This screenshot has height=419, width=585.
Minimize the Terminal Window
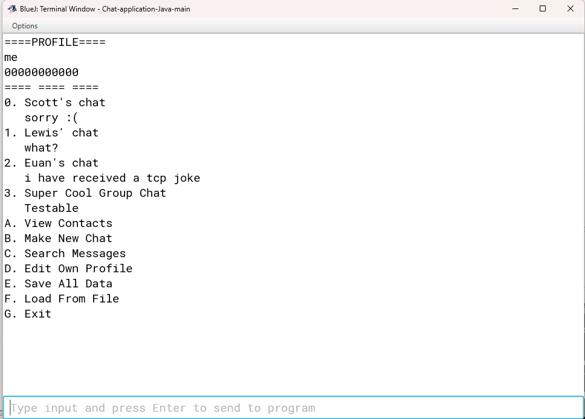(516, 8)
